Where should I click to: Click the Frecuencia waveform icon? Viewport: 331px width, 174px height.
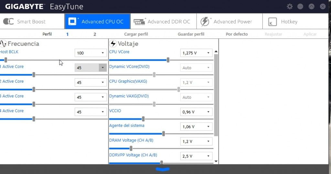coord(3,43)
